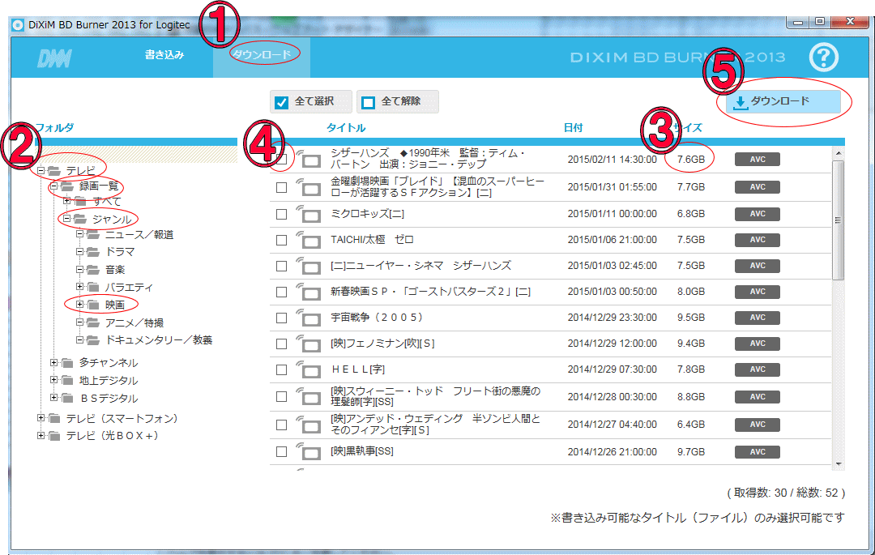Click the media icon for [映]黒執事[SS] row
This screenshot has width=875, height=555.
coord(309,451)
